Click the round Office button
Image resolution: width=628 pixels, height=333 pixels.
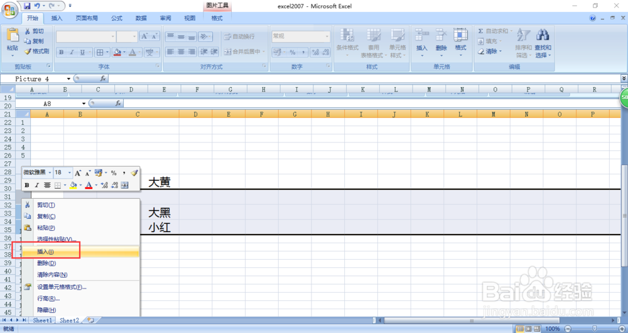coord(9,9)
